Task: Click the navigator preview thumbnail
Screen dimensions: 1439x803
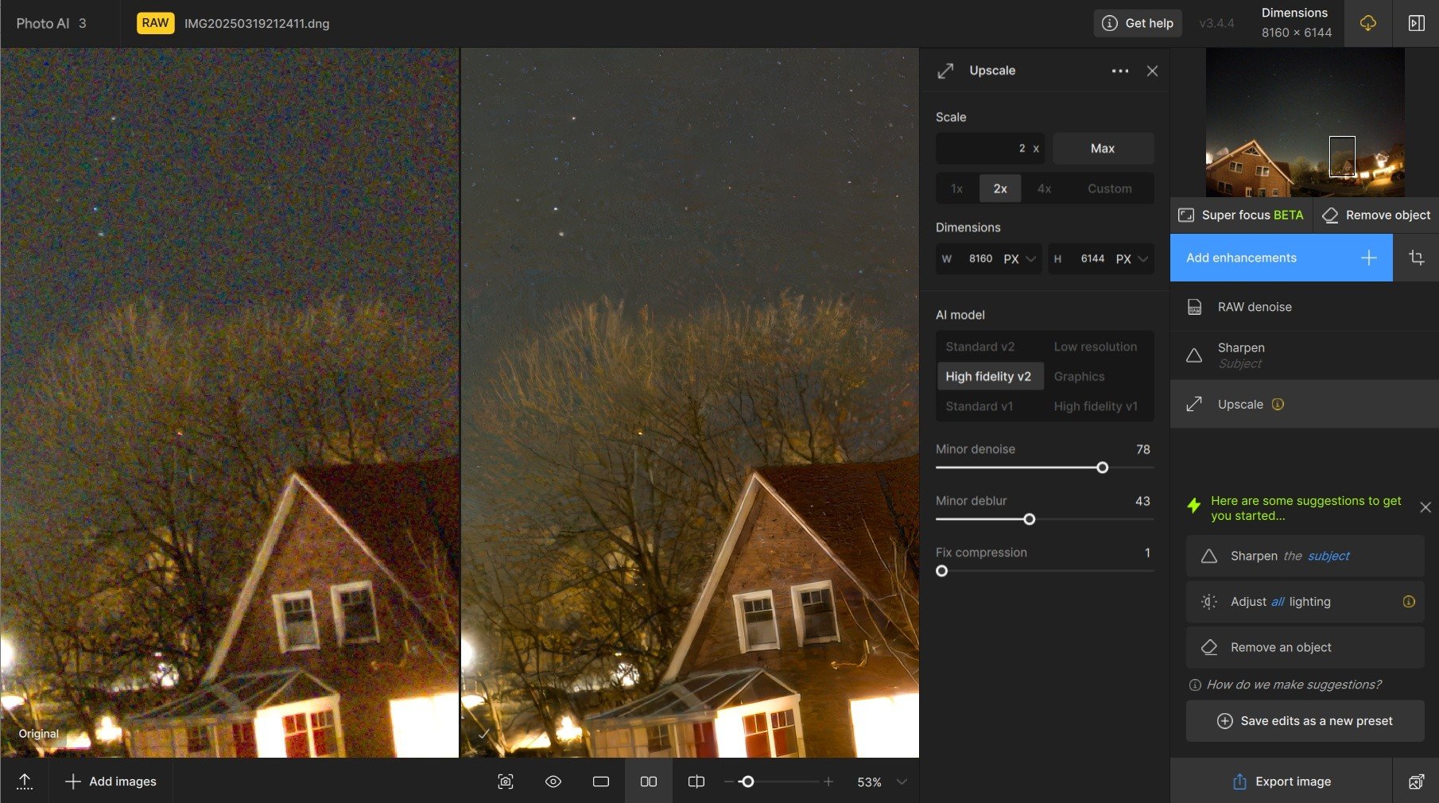Action: tap(1305, 122)
